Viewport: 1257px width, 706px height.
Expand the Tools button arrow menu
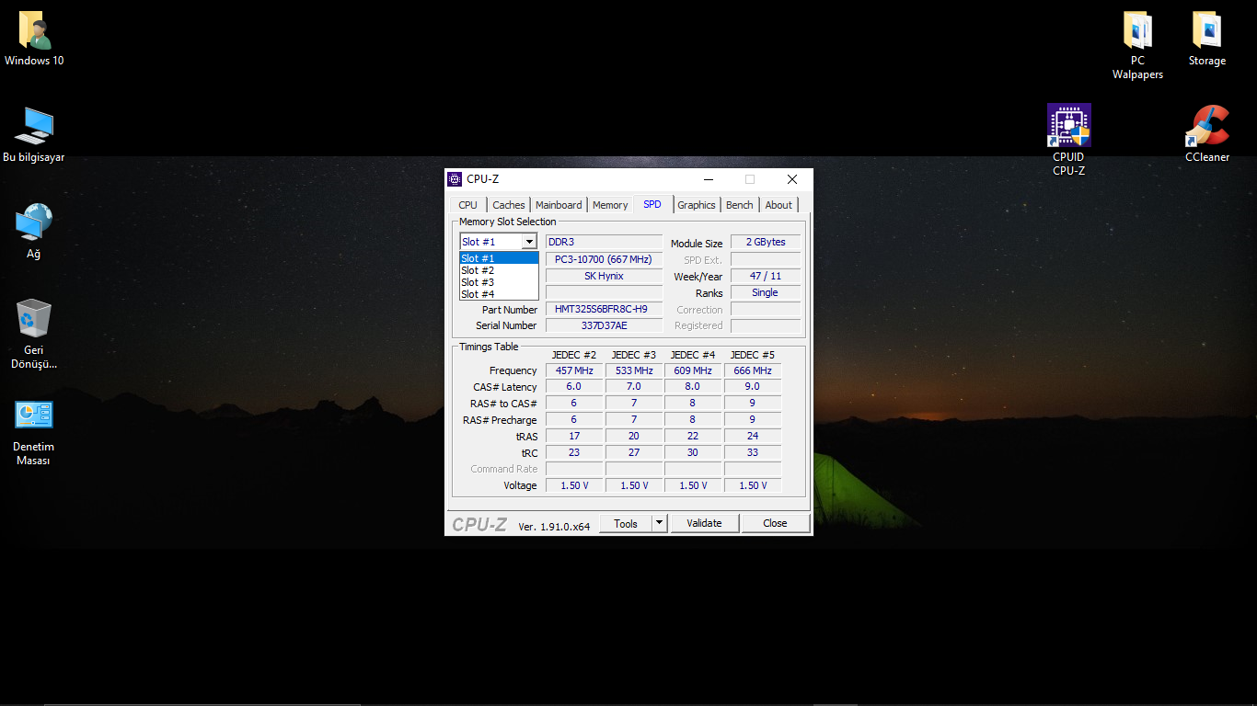tap(659, 523)
